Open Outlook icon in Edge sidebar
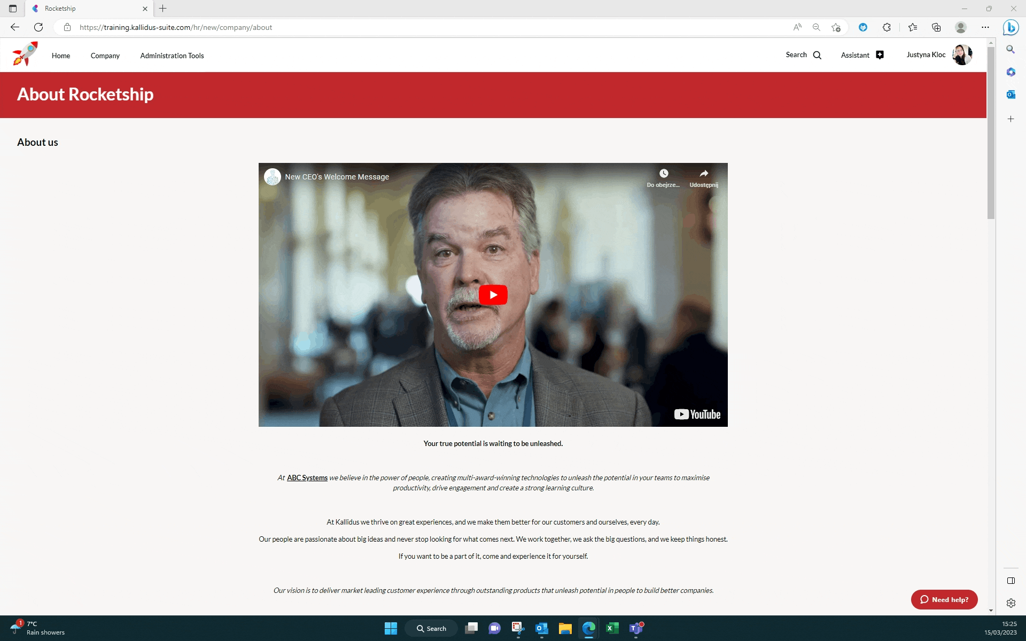Viewport: 1026px width, 641px height. click(1011, 95)
